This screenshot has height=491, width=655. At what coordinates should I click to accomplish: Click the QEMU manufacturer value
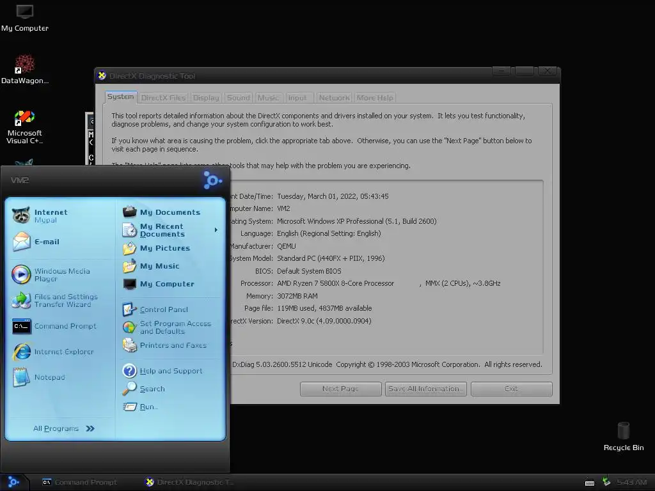[x=287, y=246]
